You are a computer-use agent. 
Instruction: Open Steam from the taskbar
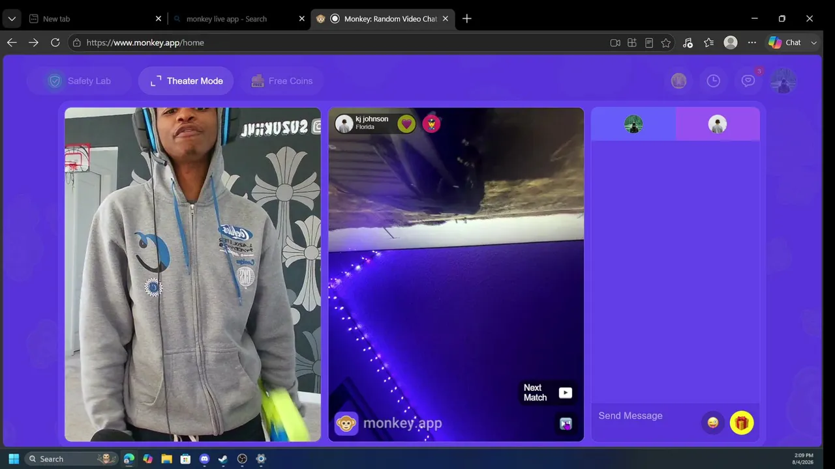point(223,459)
